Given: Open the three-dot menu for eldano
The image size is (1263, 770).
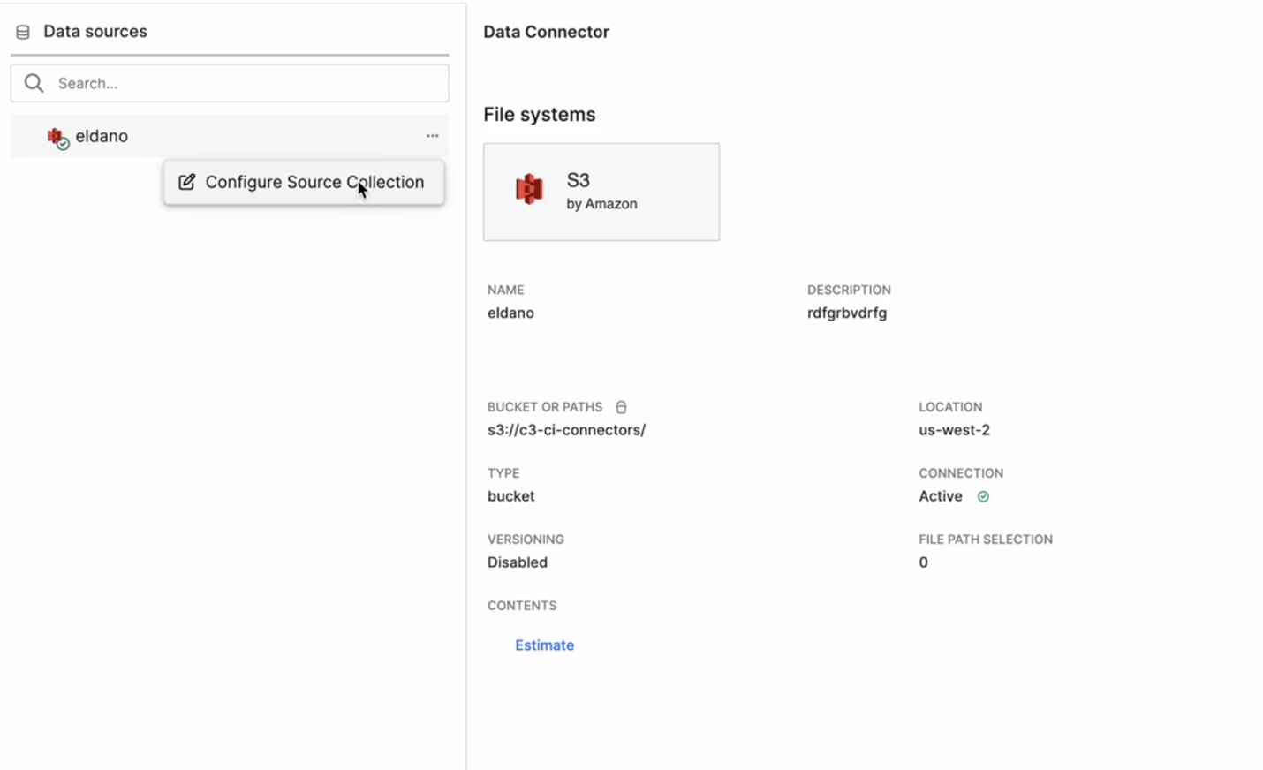Looking at the screenshot, I should pos(432,136).
